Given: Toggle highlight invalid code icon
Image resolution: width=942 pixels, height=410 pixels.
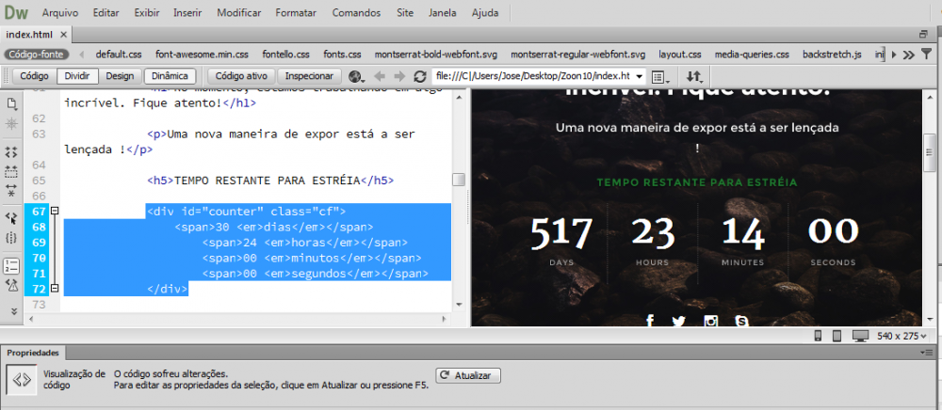Looking at the screenshot, I should coord(11,286).
